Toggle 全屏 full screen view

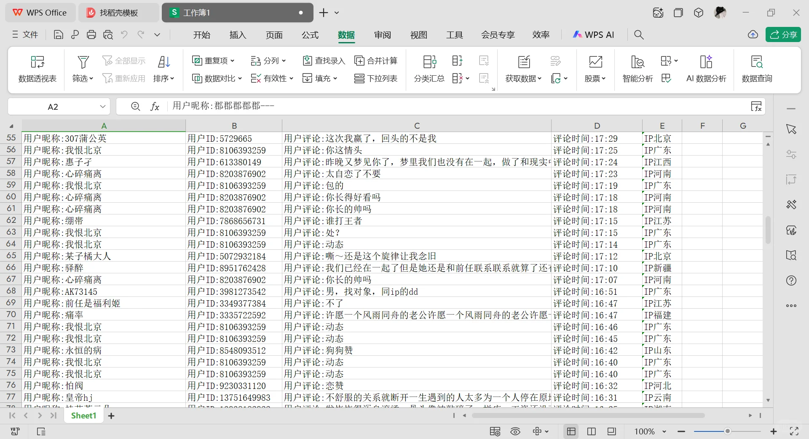794,431
